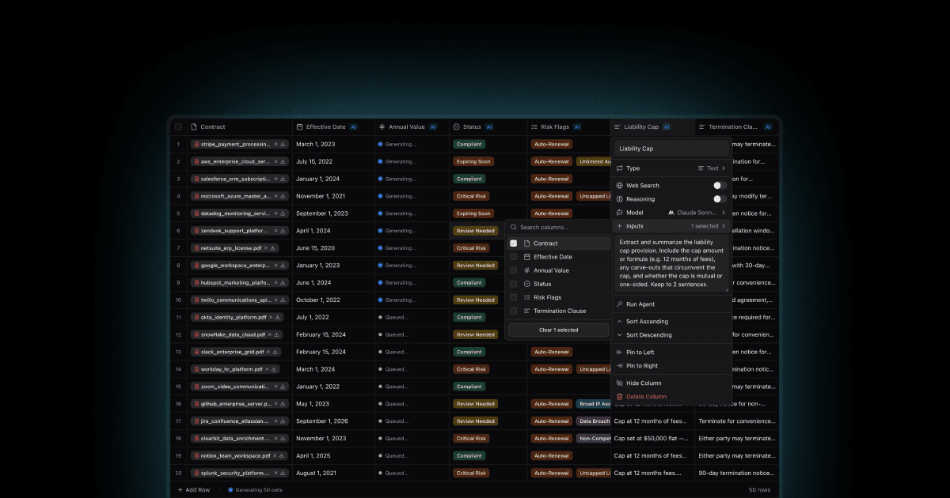Enable the Reasoning toggle
Viewport: 950px width, 498px height.
[720, 199]
